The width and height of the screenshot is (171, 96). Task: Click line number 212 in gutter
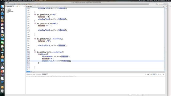tap(28, 65)
